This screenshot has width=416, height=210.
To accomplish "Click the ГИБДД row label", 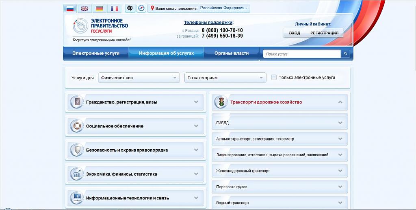I will (222, 123).
